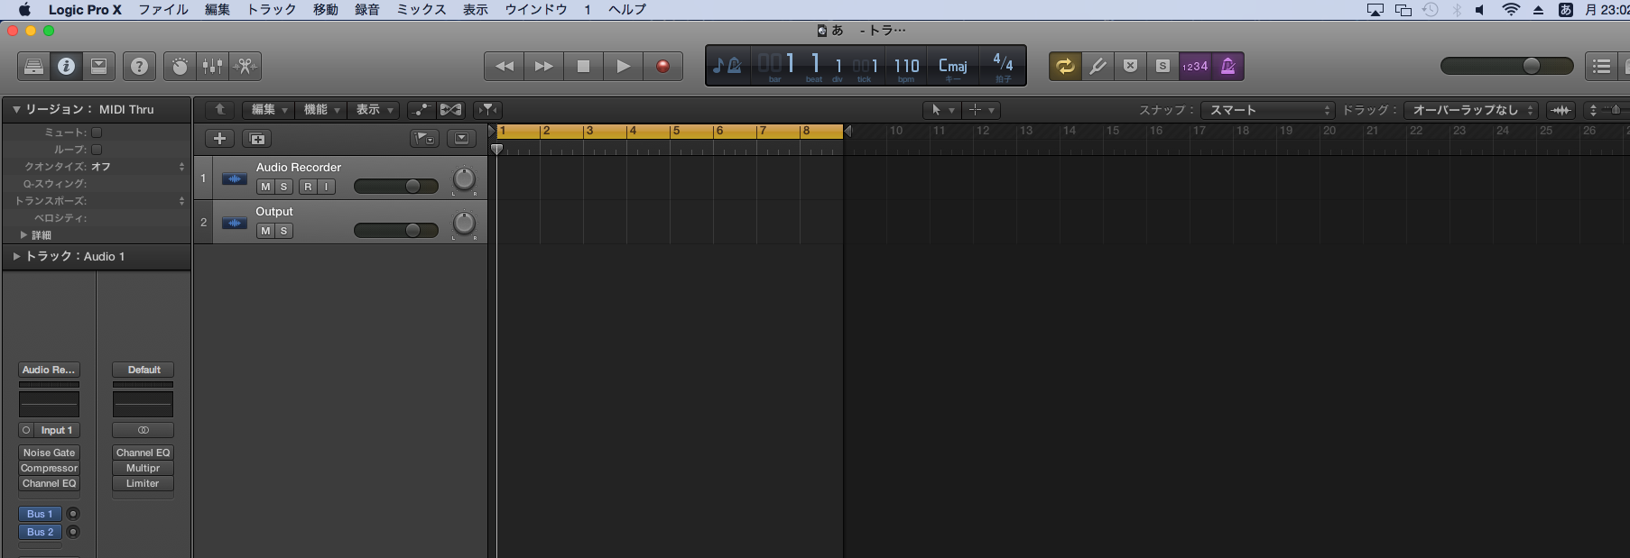
Task: Toggle the Replace mode X button
Action: pyautogui.click(x=1130, y=66)
